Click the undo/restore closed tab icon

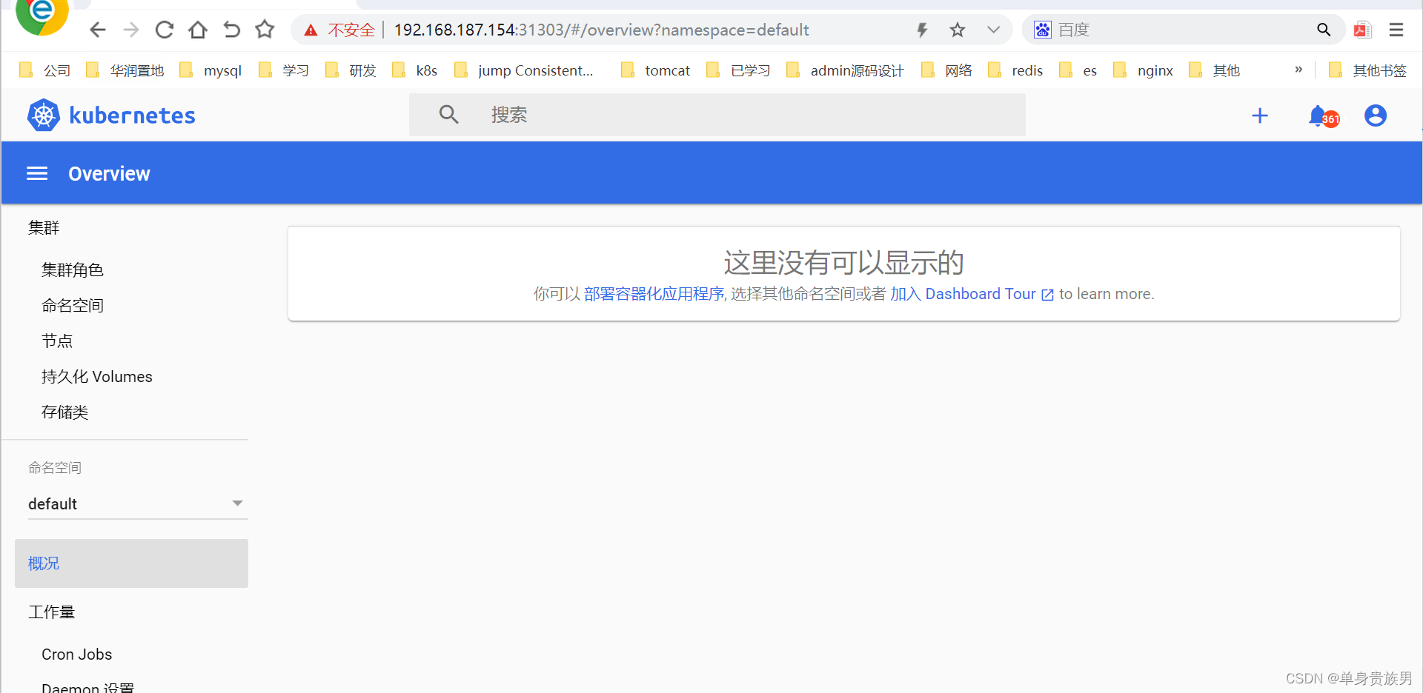[231, 30]
